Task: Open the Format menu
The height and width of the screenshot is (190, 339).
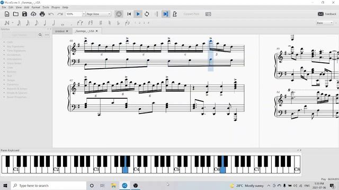Action: pyautogui.click(x=36, y=7)
